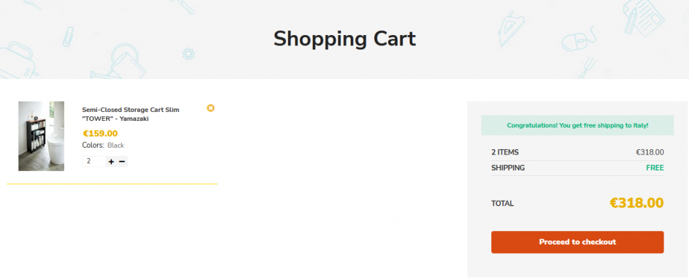Select the Black color label
The image size is (689, 279).
click(x=115, y=146)
